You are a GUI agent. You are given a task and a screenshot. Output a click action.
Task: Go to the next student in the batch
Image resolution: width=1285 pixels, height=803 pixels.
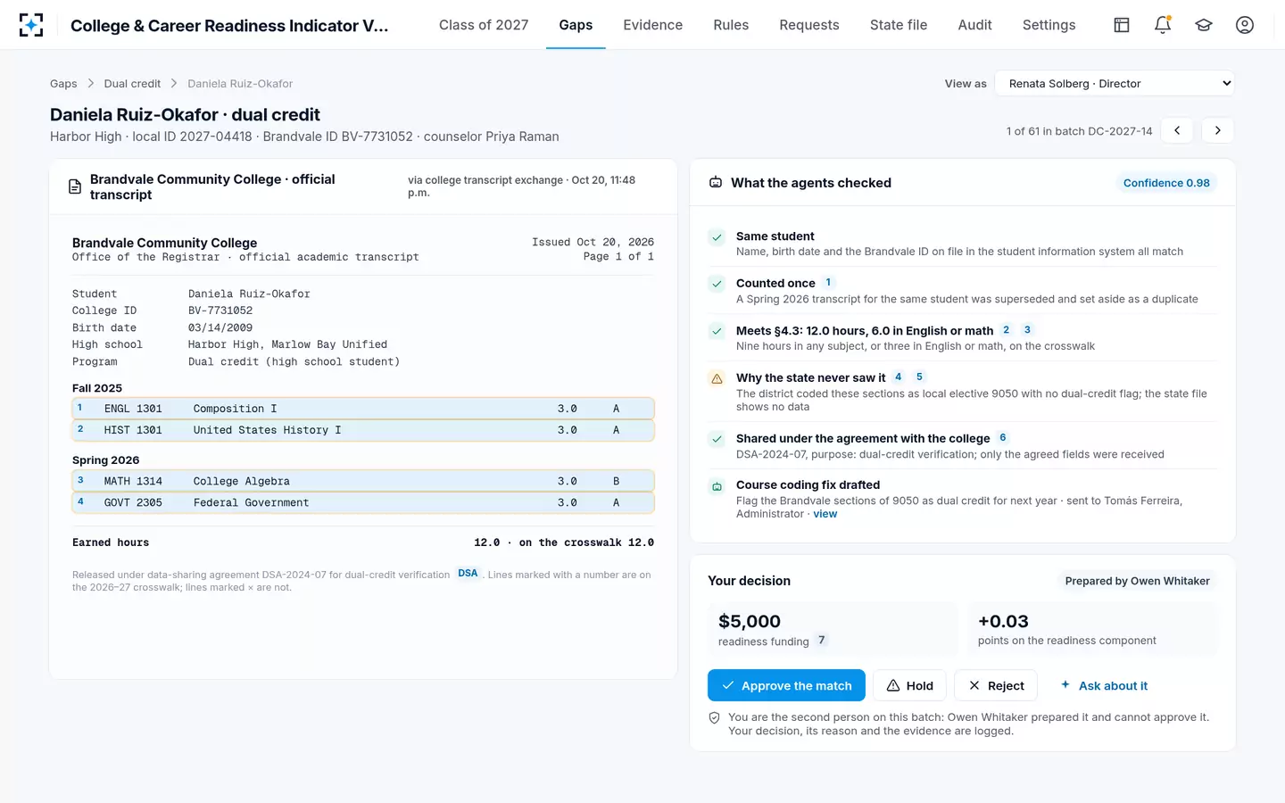[x=1218, y=130]
